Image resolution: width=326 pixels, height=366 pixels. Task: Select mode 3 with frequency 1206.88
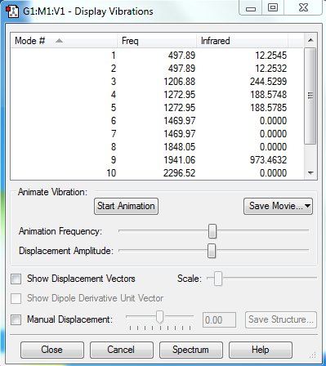157,82
